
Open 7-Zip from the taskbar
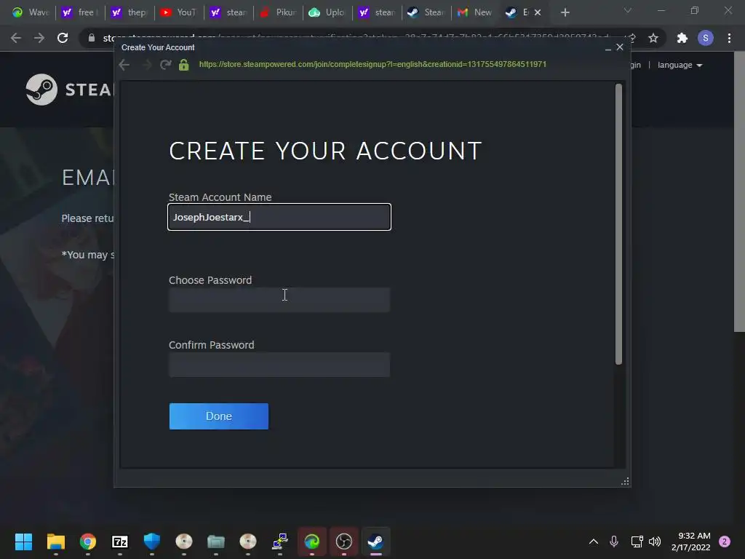tap(120, 542)
